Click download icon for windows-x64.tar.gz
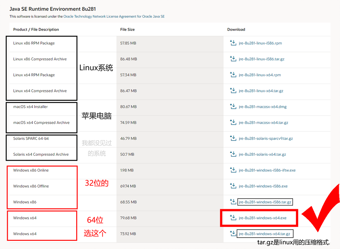340x249 pixels. [233, 234]
